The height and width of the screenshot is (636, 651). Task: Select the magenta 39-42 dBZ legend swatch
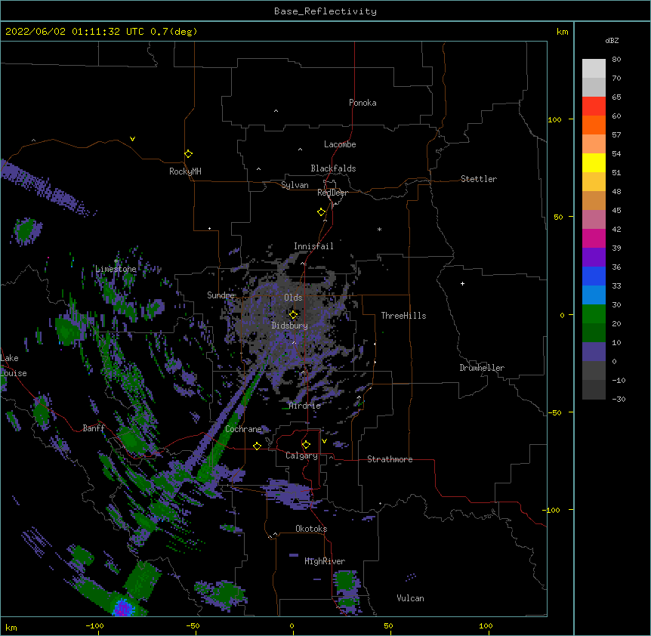coord(594,238)
